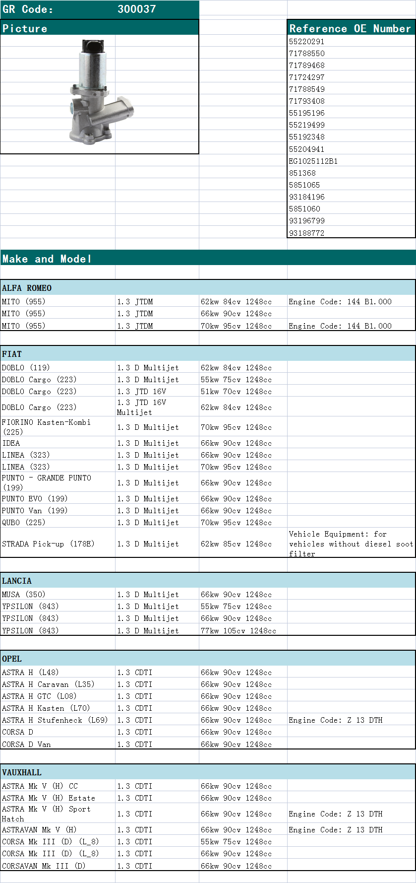Viewport: 416px width, 883px height.
Task: Click the LANCIA group header
Action: click(x=208, y=581)
